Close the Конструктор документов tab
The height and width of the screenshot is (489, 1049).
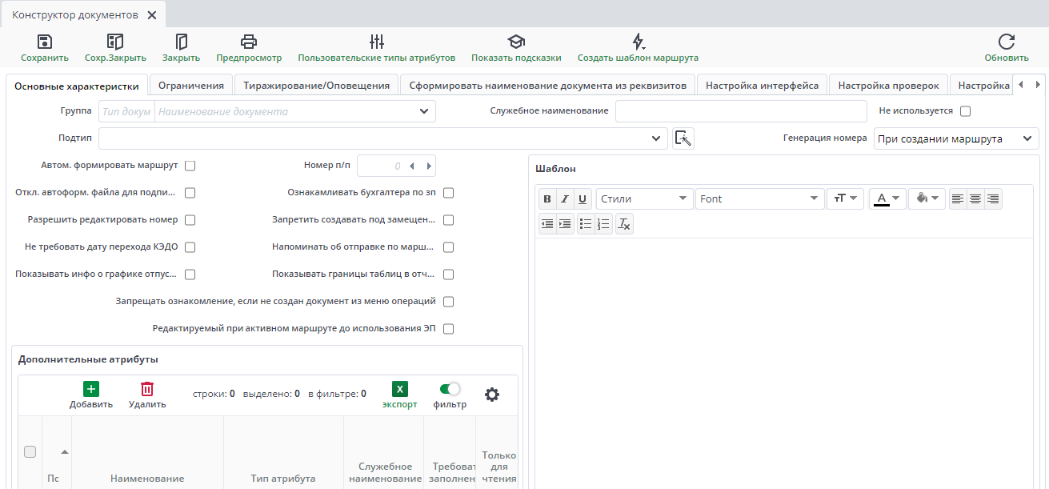pyautogui.click(x=151, y=15)
